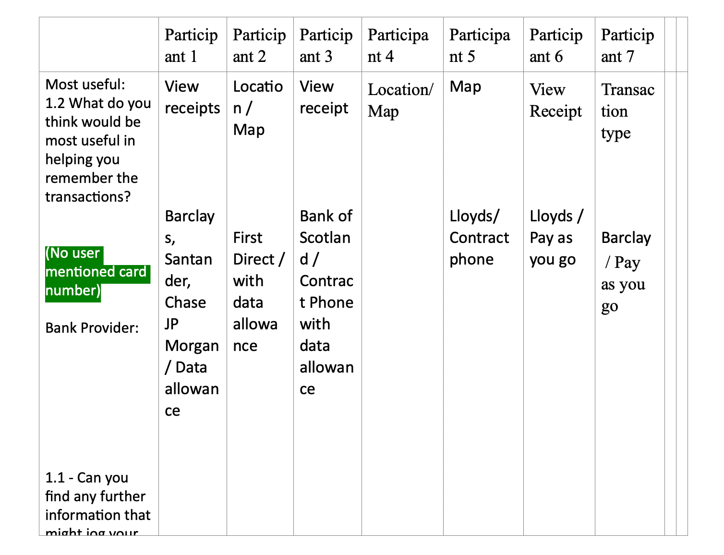Select 'Lloyds / Pay as you go' text

click(x=556, y=238)
